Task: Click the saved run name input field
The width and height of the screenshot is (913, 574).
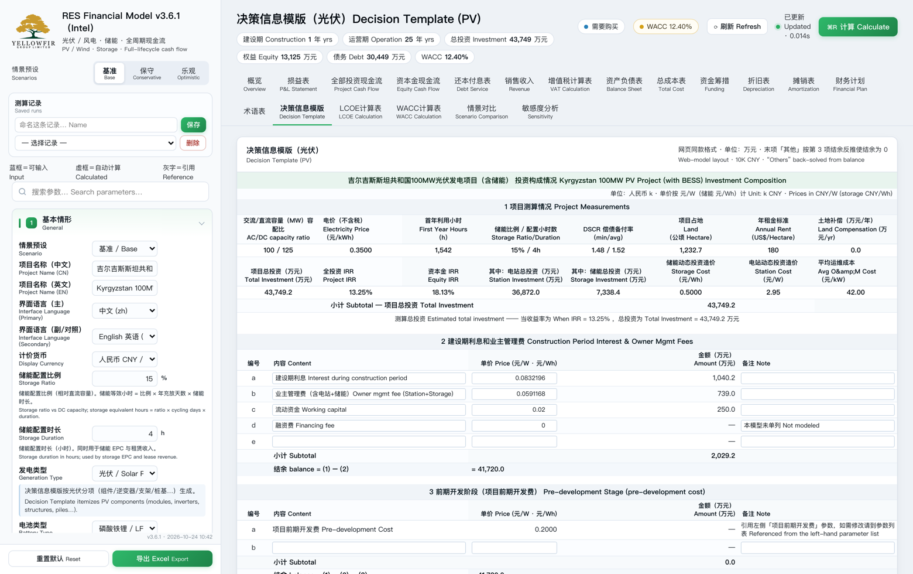Action: (96, 125)
